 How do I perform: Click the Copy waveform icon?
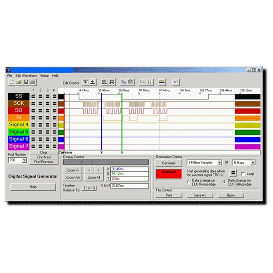pos(124,82)
